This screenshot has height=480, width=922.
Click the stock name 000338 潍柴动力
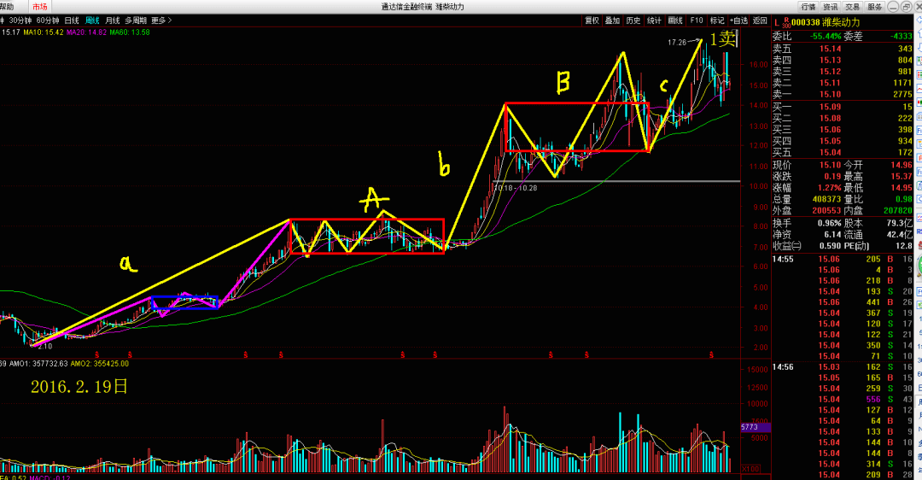pyautogui.click(x=826, y=22)
